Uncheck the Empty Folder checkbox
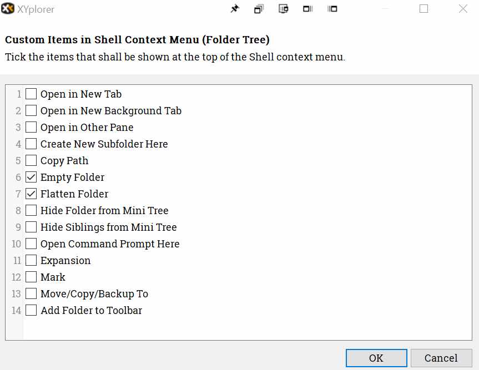479x370 pixels. click(32, 178)
